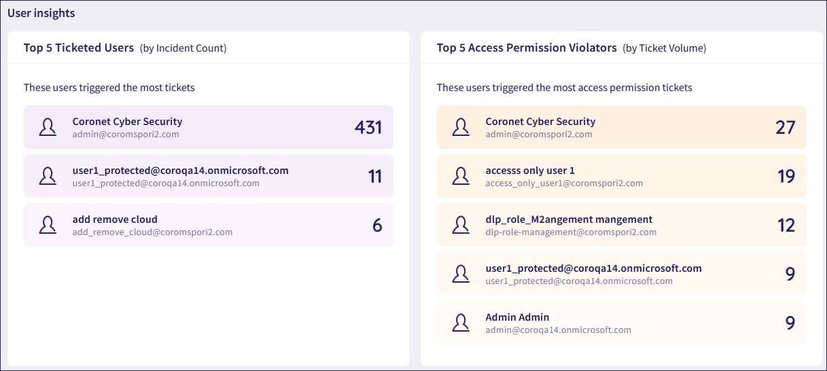Image resolution: width=827 pixels, height=371 pixels.
Task: Click user1_protected's avatar icon in Access Permission Violators
Action: point(461,274)
